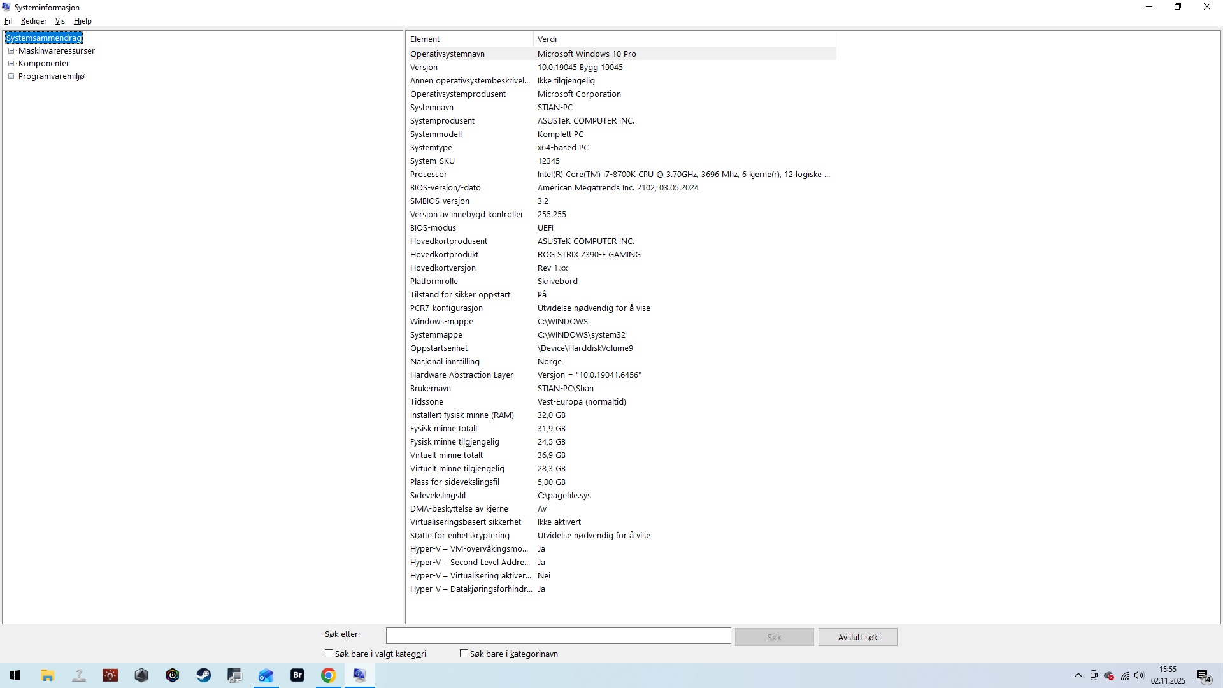Open the volume control in system tray
1223x688 pixels.
click(x=1139, y=676)
